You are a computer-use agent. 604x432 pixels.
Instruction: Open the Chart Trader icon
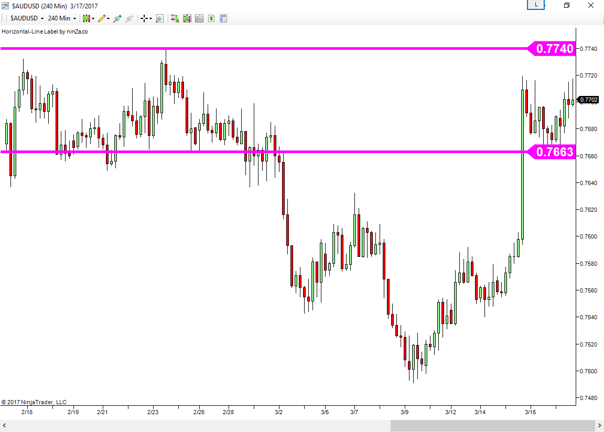point(175,18)
